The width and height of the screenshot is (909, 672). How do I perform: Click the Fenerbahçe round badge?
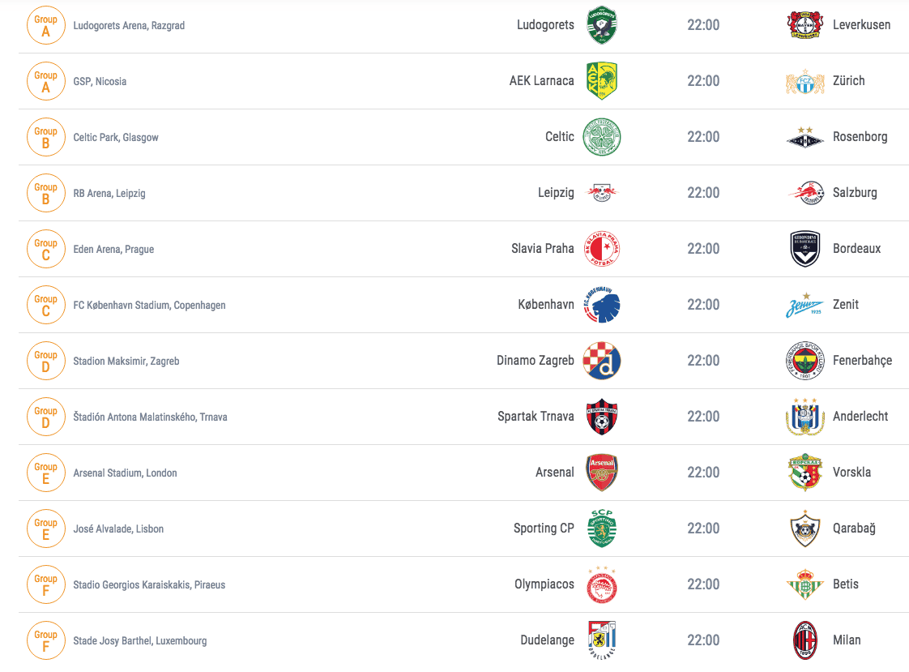click(804, 361)
